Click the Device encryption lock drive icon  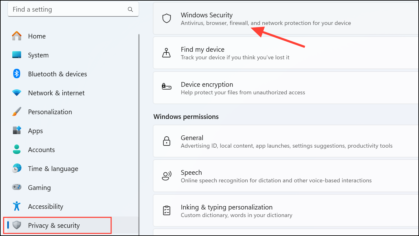click(166, 86)
